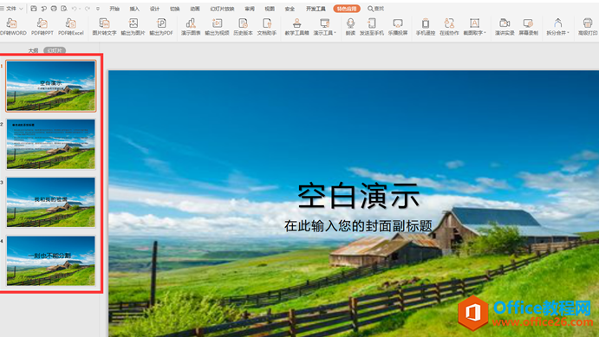
Task: Switch to the 开发工具 tab
Action: point(316,9)
